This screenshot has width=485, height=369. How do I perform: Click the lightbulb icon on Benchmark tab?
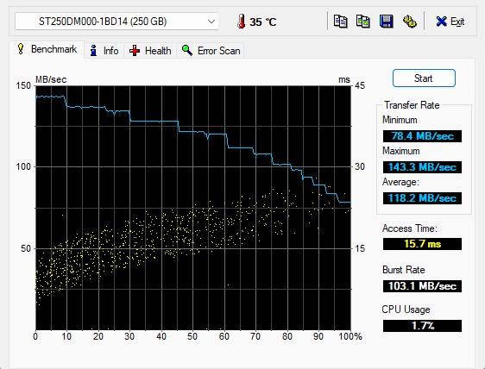[21, 49]
